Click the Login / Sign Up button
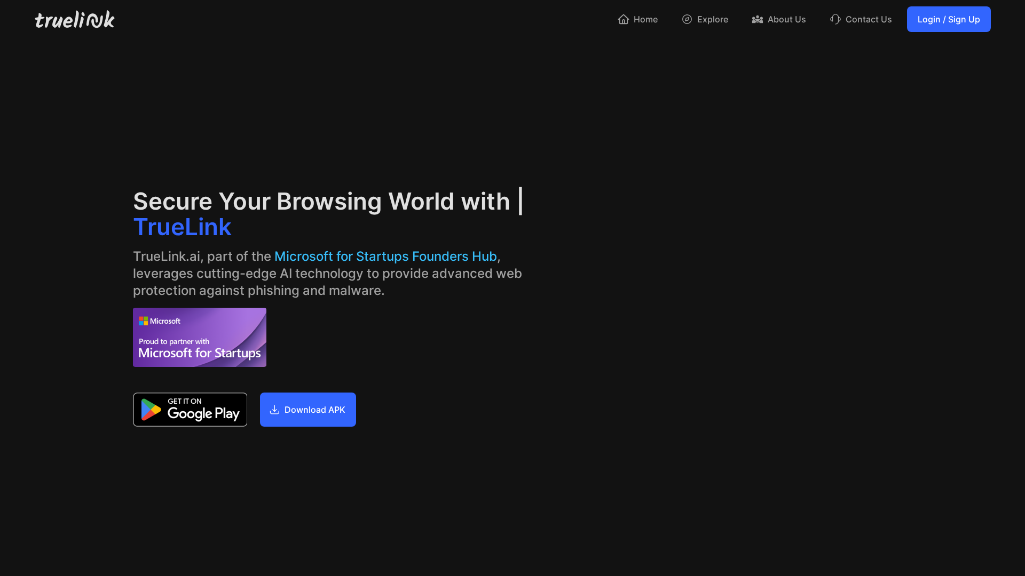This screenshot has height=576, width=1025. pos(949,19)
